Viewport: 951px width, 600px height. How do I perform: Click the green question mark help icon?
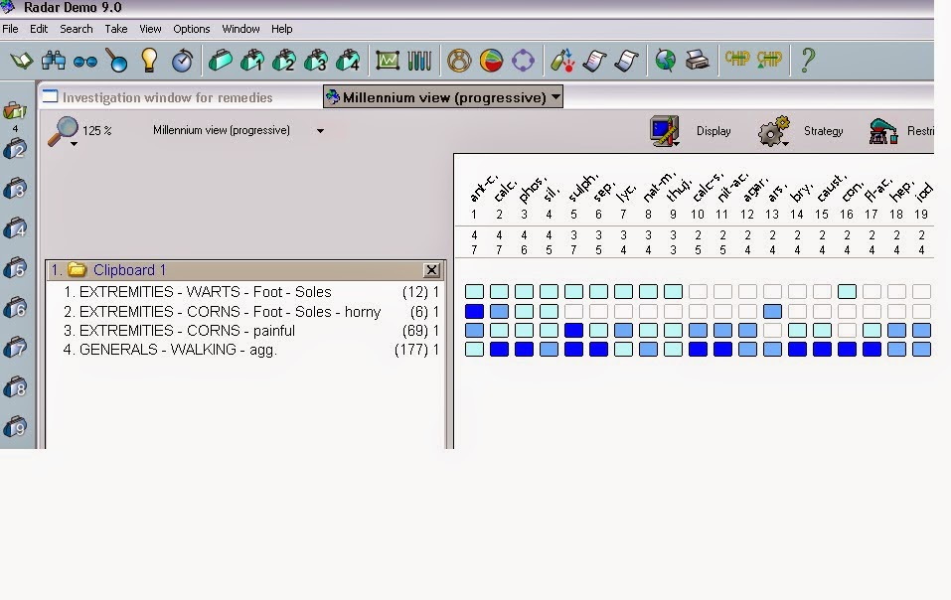point(807,61)
